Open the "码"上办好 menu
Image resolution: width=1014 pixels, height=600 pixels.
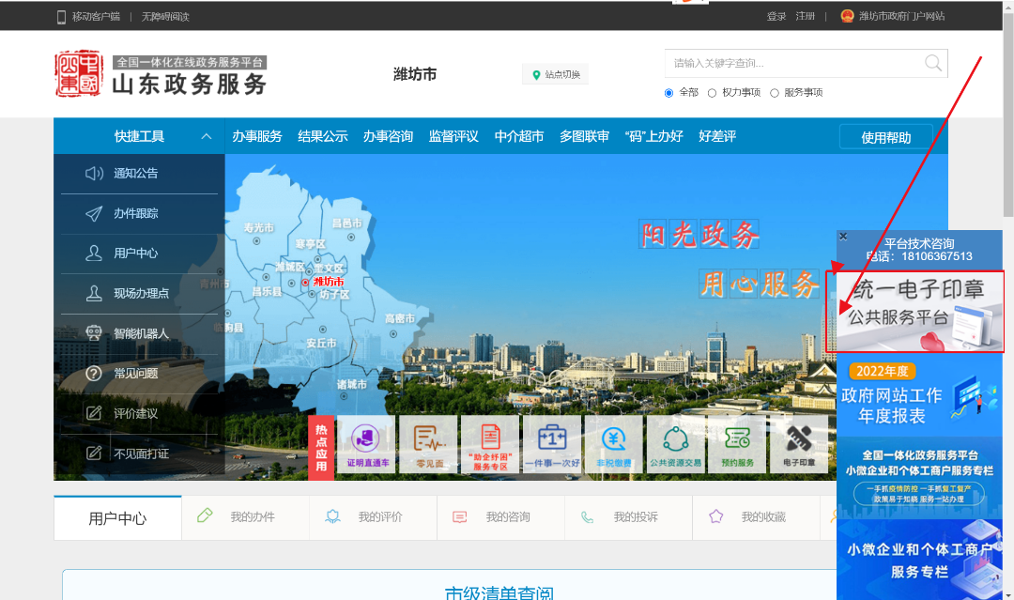coord(653,136)
